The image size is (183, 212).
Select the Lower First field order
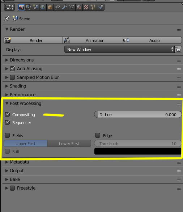click(x=69, y=144)
